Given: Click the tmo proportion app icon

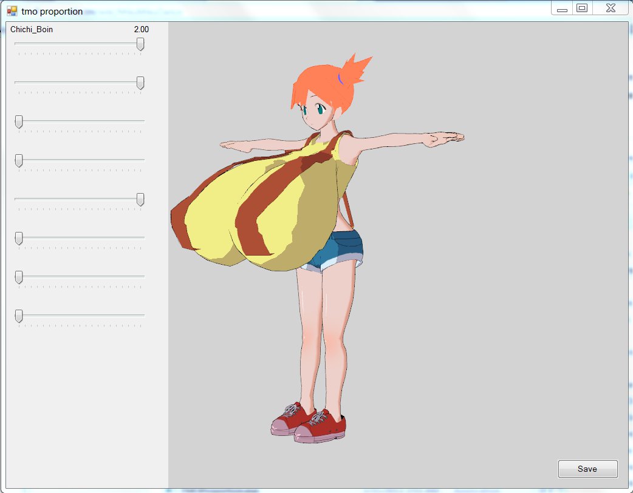Looking at the screenshot, I should (x=12, y=11).
